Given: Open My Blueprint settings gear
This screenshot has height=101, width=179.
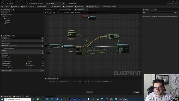Looking at the screenshot, I should (x=42, y=38).
